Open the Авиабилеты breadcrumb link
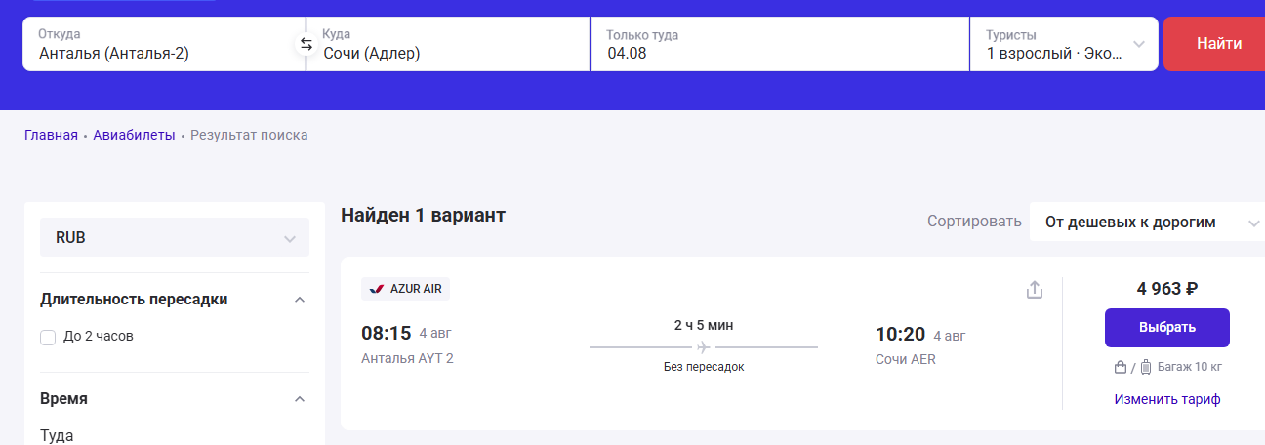The height and width of the screenshot is (445, 1265). pyautogui.click(x=134, y=135)
